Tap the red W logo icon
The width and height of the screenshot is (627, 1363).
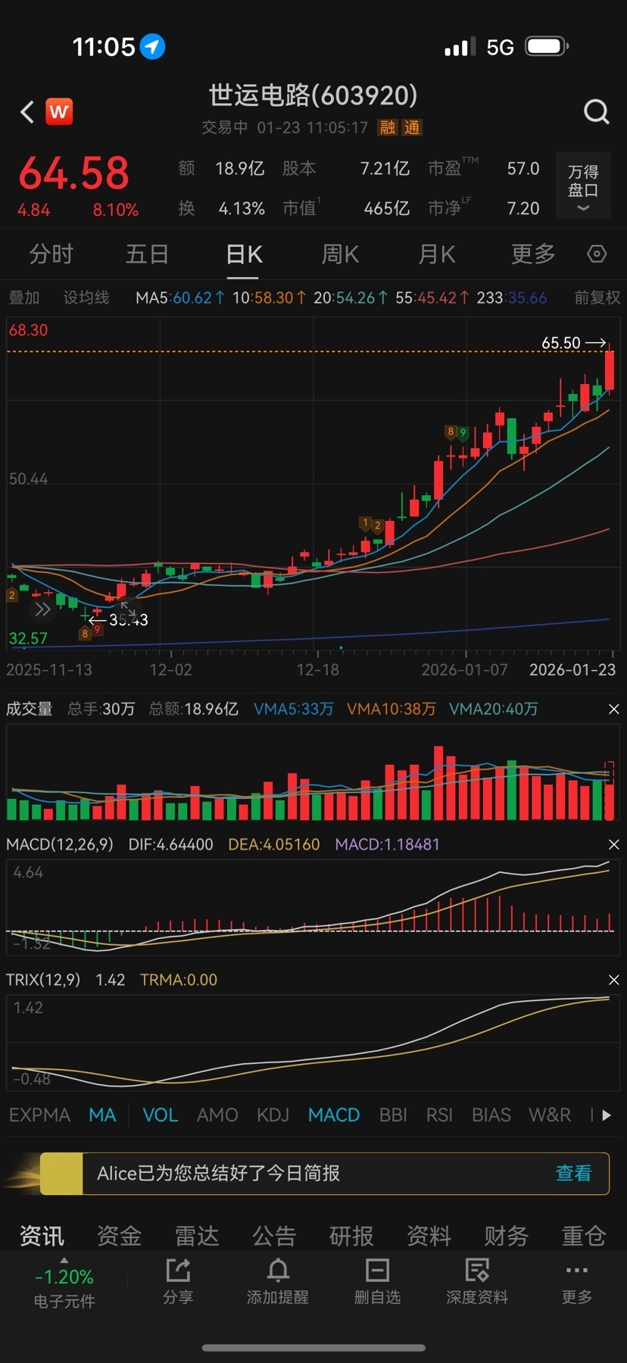coord(59,112)
